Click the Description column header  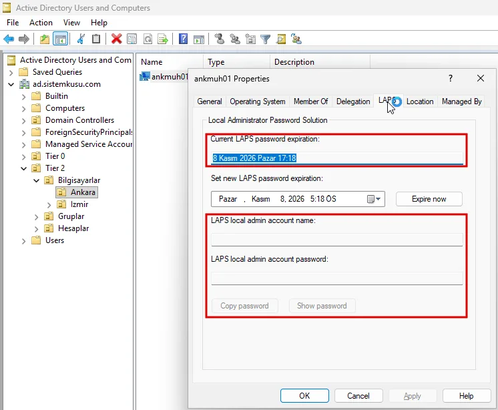(320, 62)
